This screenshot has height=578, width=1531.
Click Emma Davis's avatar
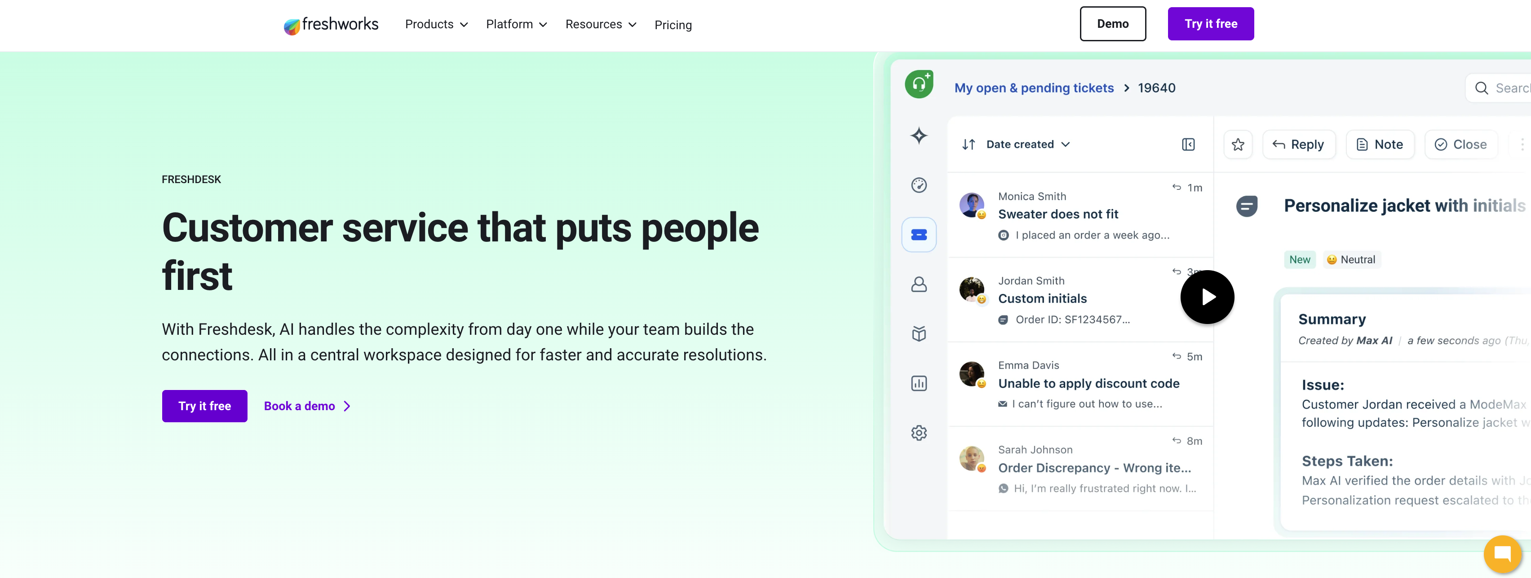coord(972,374)
